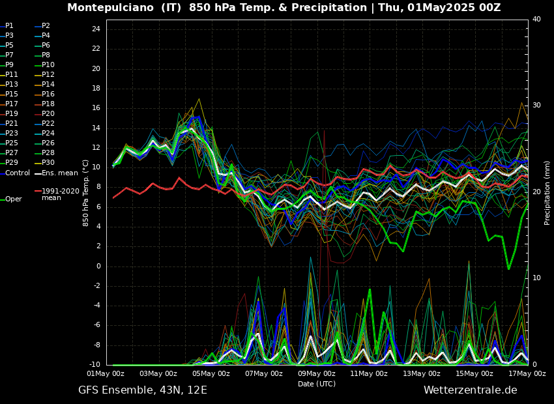This screenshot has width=554, height=404.
Task: Click the P1 legend entry
Action: tap(9, 26)
